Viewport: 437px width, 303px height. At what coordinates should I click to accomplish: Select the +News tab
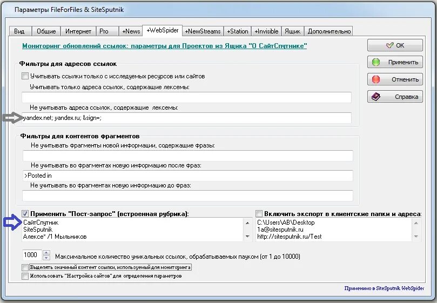point(131,31)
